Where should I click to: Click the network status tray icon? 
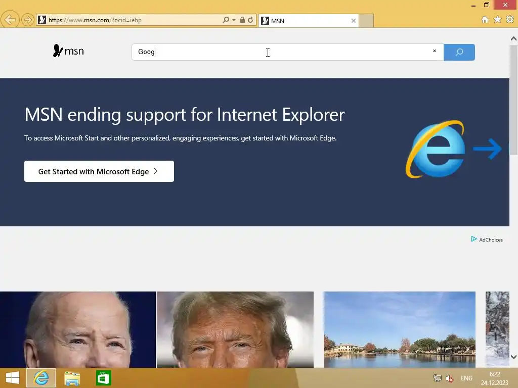pyautogui.click(x=438, y=378)
